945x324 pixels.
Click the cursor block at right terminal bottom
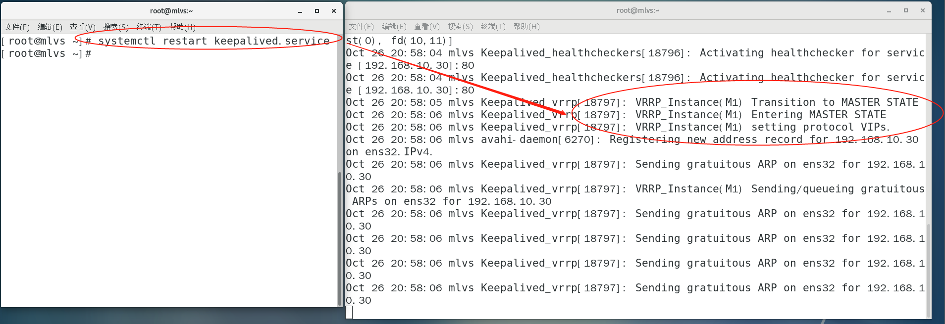(349, 312)
